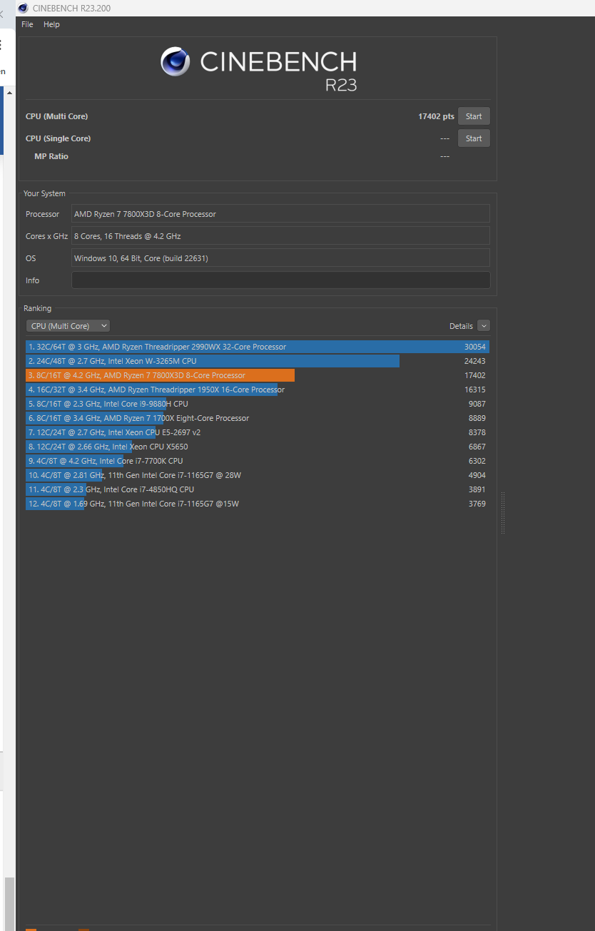The image size is (595, 931).
Task: Click the 30054 score value
Action: [x=475, y=347]
